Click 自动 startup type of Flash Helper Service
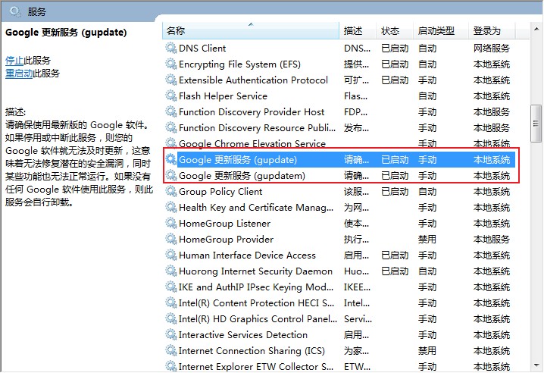The image size is (544, 373). 427,96
